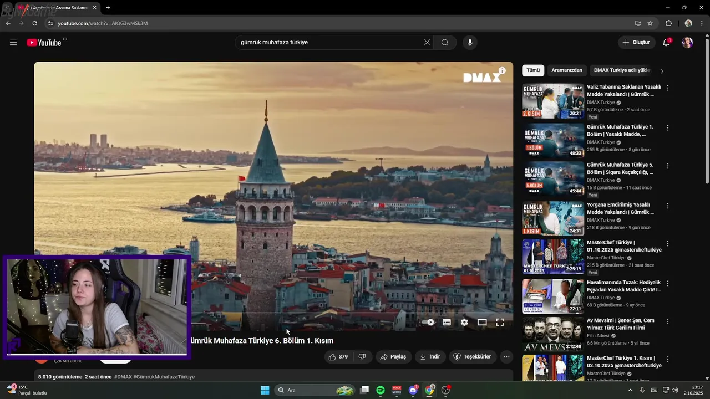Open options for 1. Bölüm video
This screenshot has height=399, width=710.
click(x=668, y=128)
